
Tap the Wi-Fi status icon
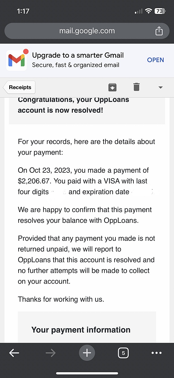(149, 11)
